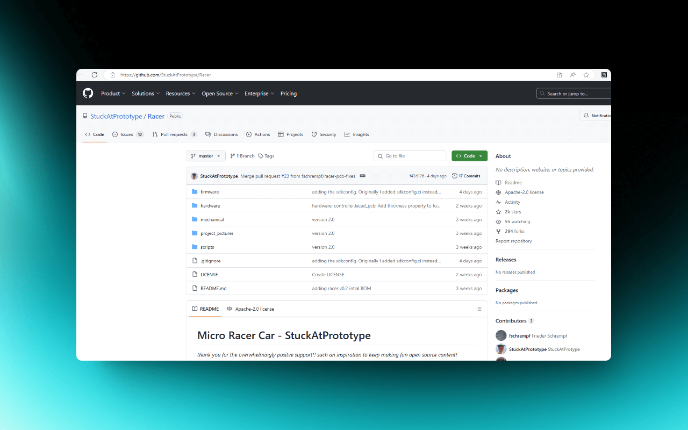Image resolution: width=688 pixels, height=430 pixels.
Task: Open the read aloud icon in the address bar
Action: click(573, 75)
